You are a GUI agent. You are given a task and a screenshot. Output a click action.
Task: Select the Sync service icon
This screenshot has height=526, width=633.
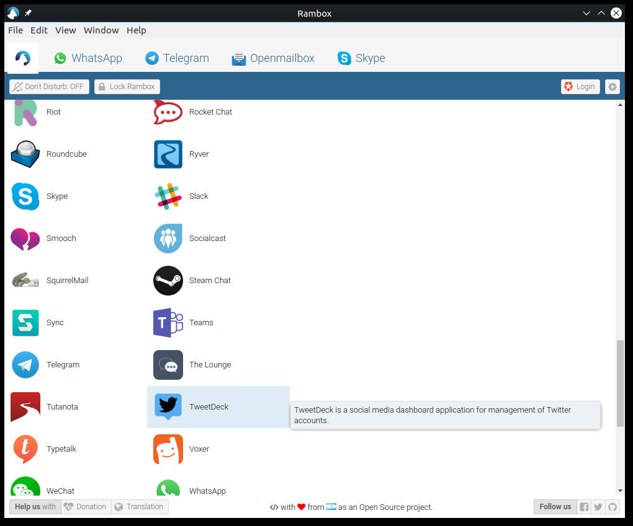point(25,323)
